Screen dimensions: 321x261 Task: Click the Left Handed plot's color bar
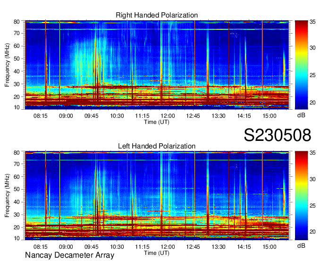pos(301,196)
